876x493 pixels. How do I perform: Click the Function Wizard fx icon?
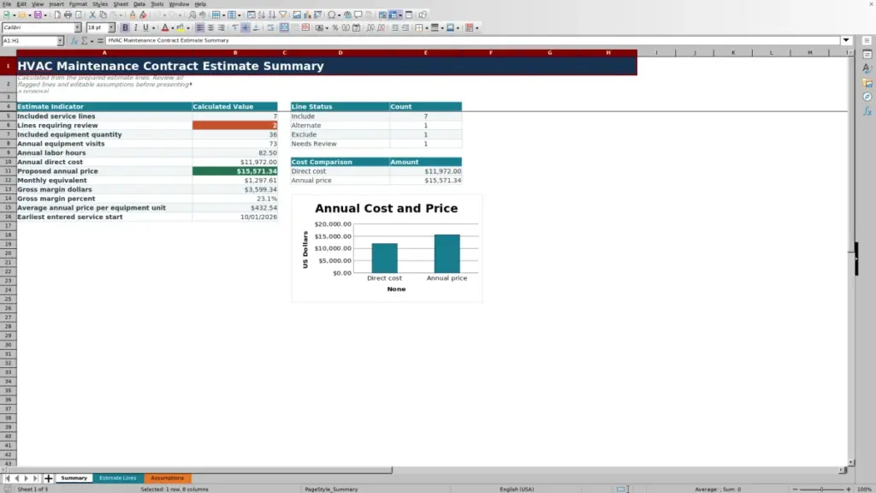[74, 40]
